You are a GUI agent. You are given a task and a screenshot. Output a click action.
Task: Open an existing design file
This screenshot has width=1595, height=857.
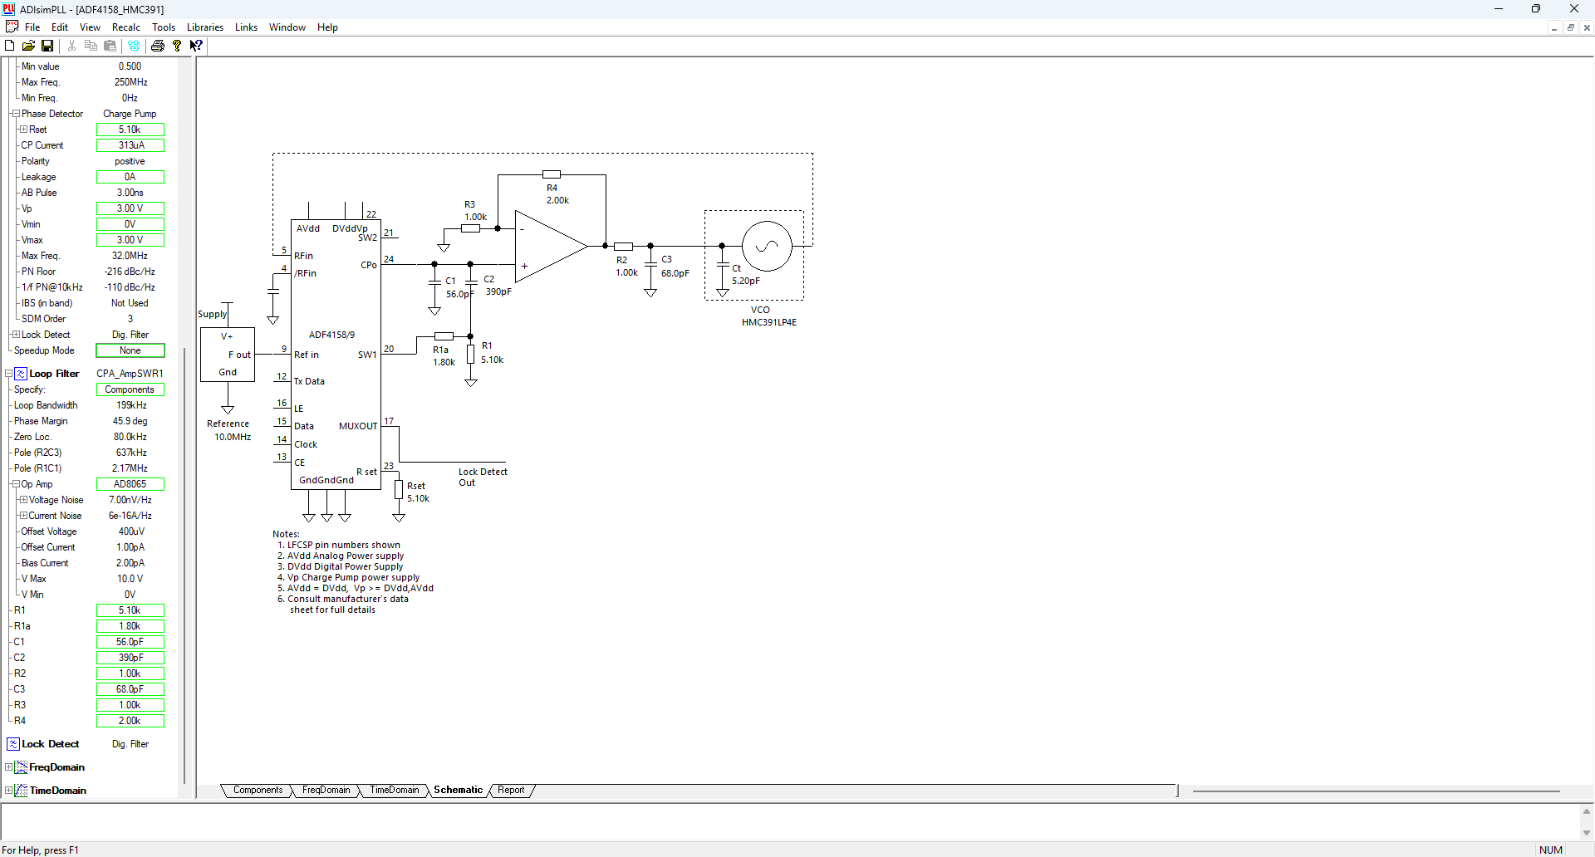pos(28,46)
